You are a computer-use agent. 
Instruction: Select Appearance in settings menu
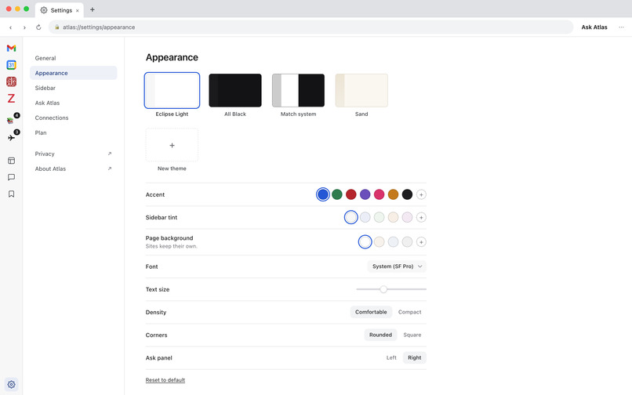pyautogui.click(x=74, y=73)
